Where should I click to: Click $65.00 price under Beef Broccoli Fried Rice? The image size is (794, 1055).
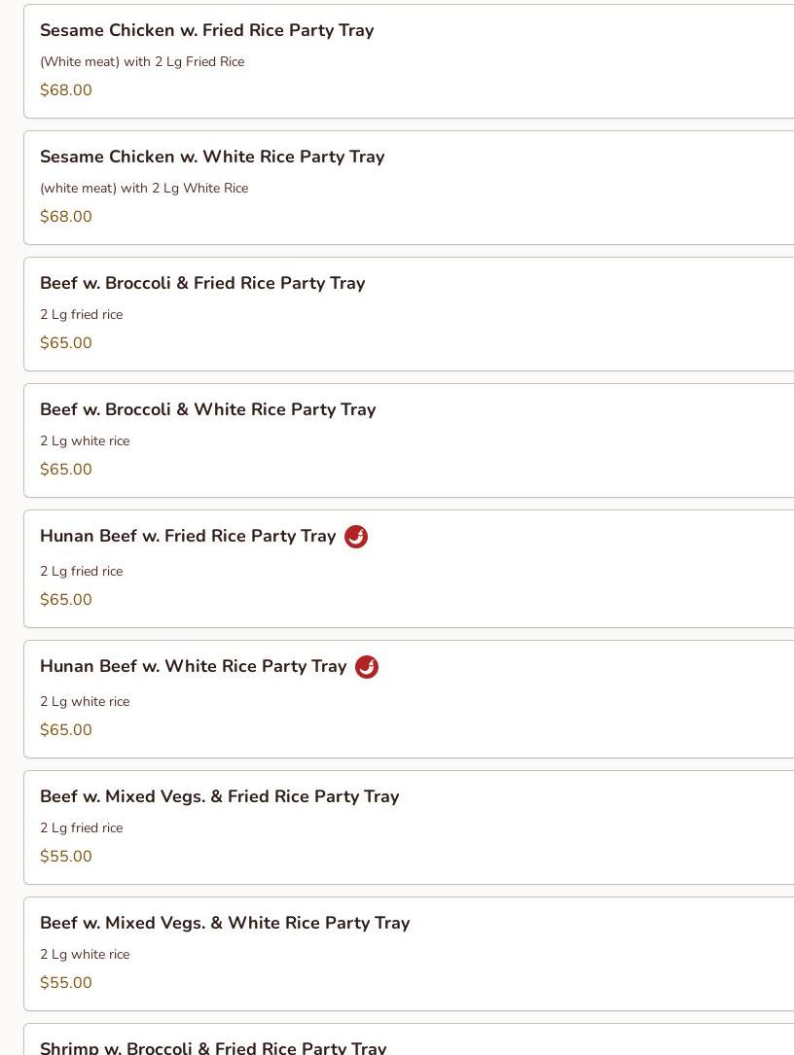tap(66, 343)
